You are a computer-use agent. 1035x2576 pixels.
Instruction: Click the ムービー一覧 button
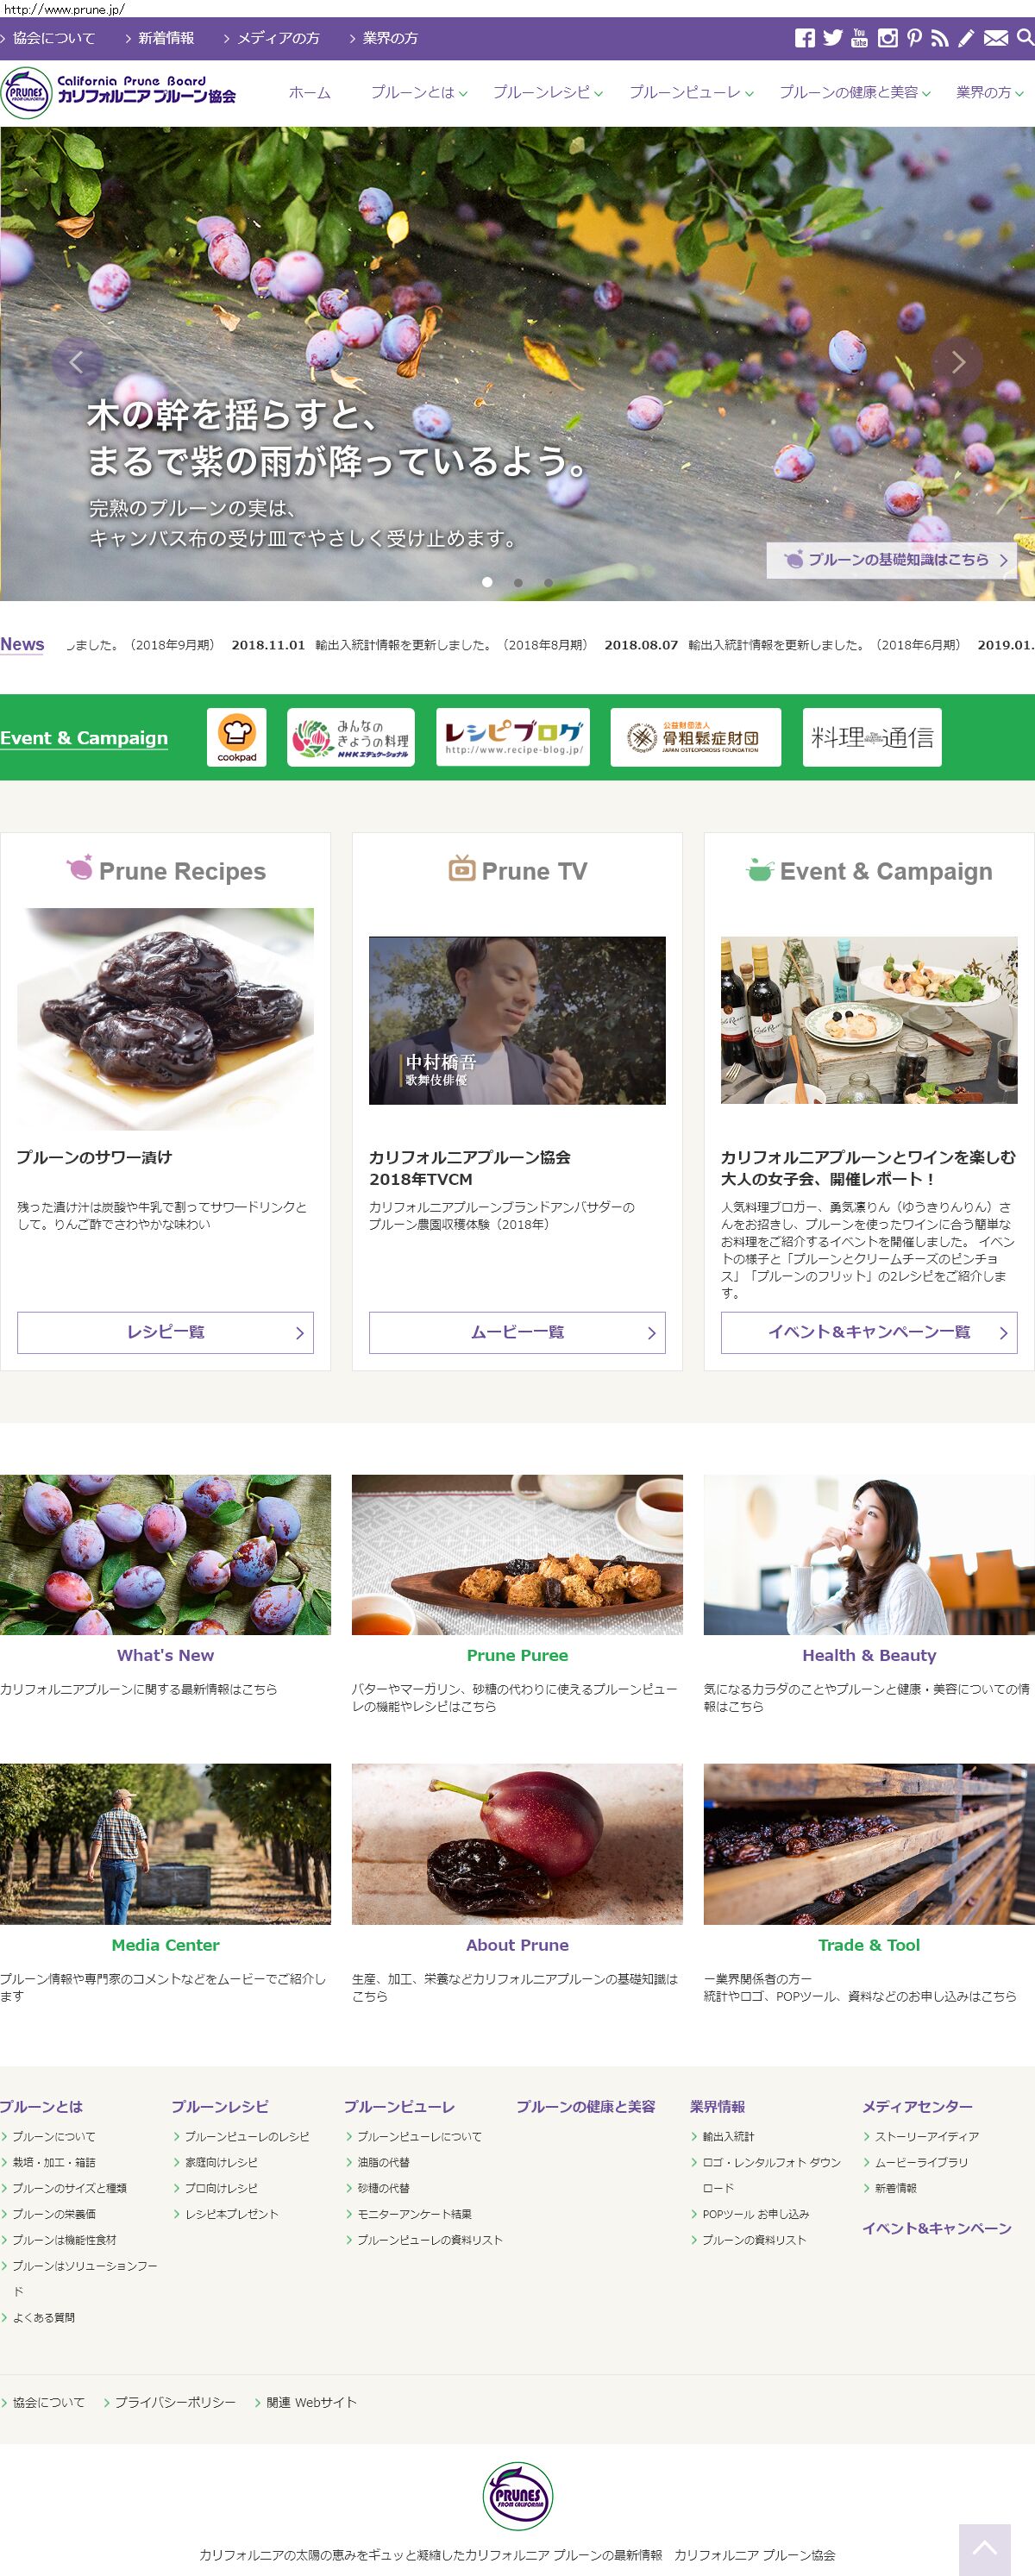[517, 1332]
